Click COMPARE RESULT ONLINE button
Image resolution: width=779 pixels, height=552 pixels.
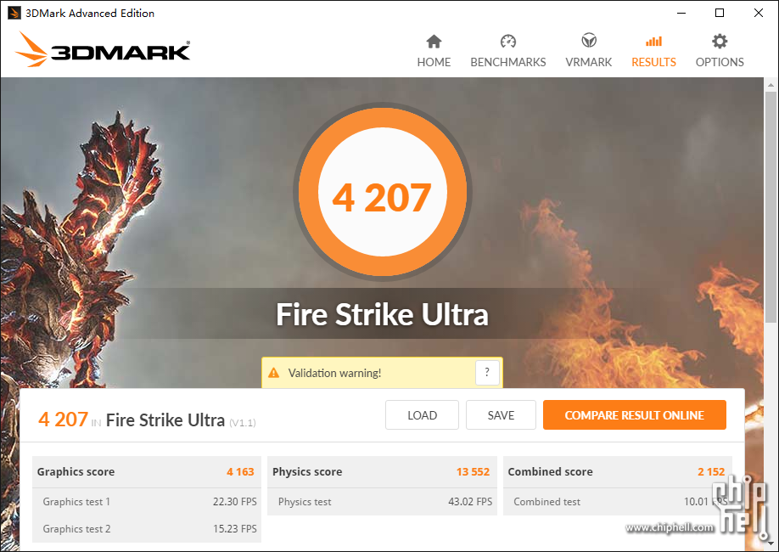click(635, 414)
